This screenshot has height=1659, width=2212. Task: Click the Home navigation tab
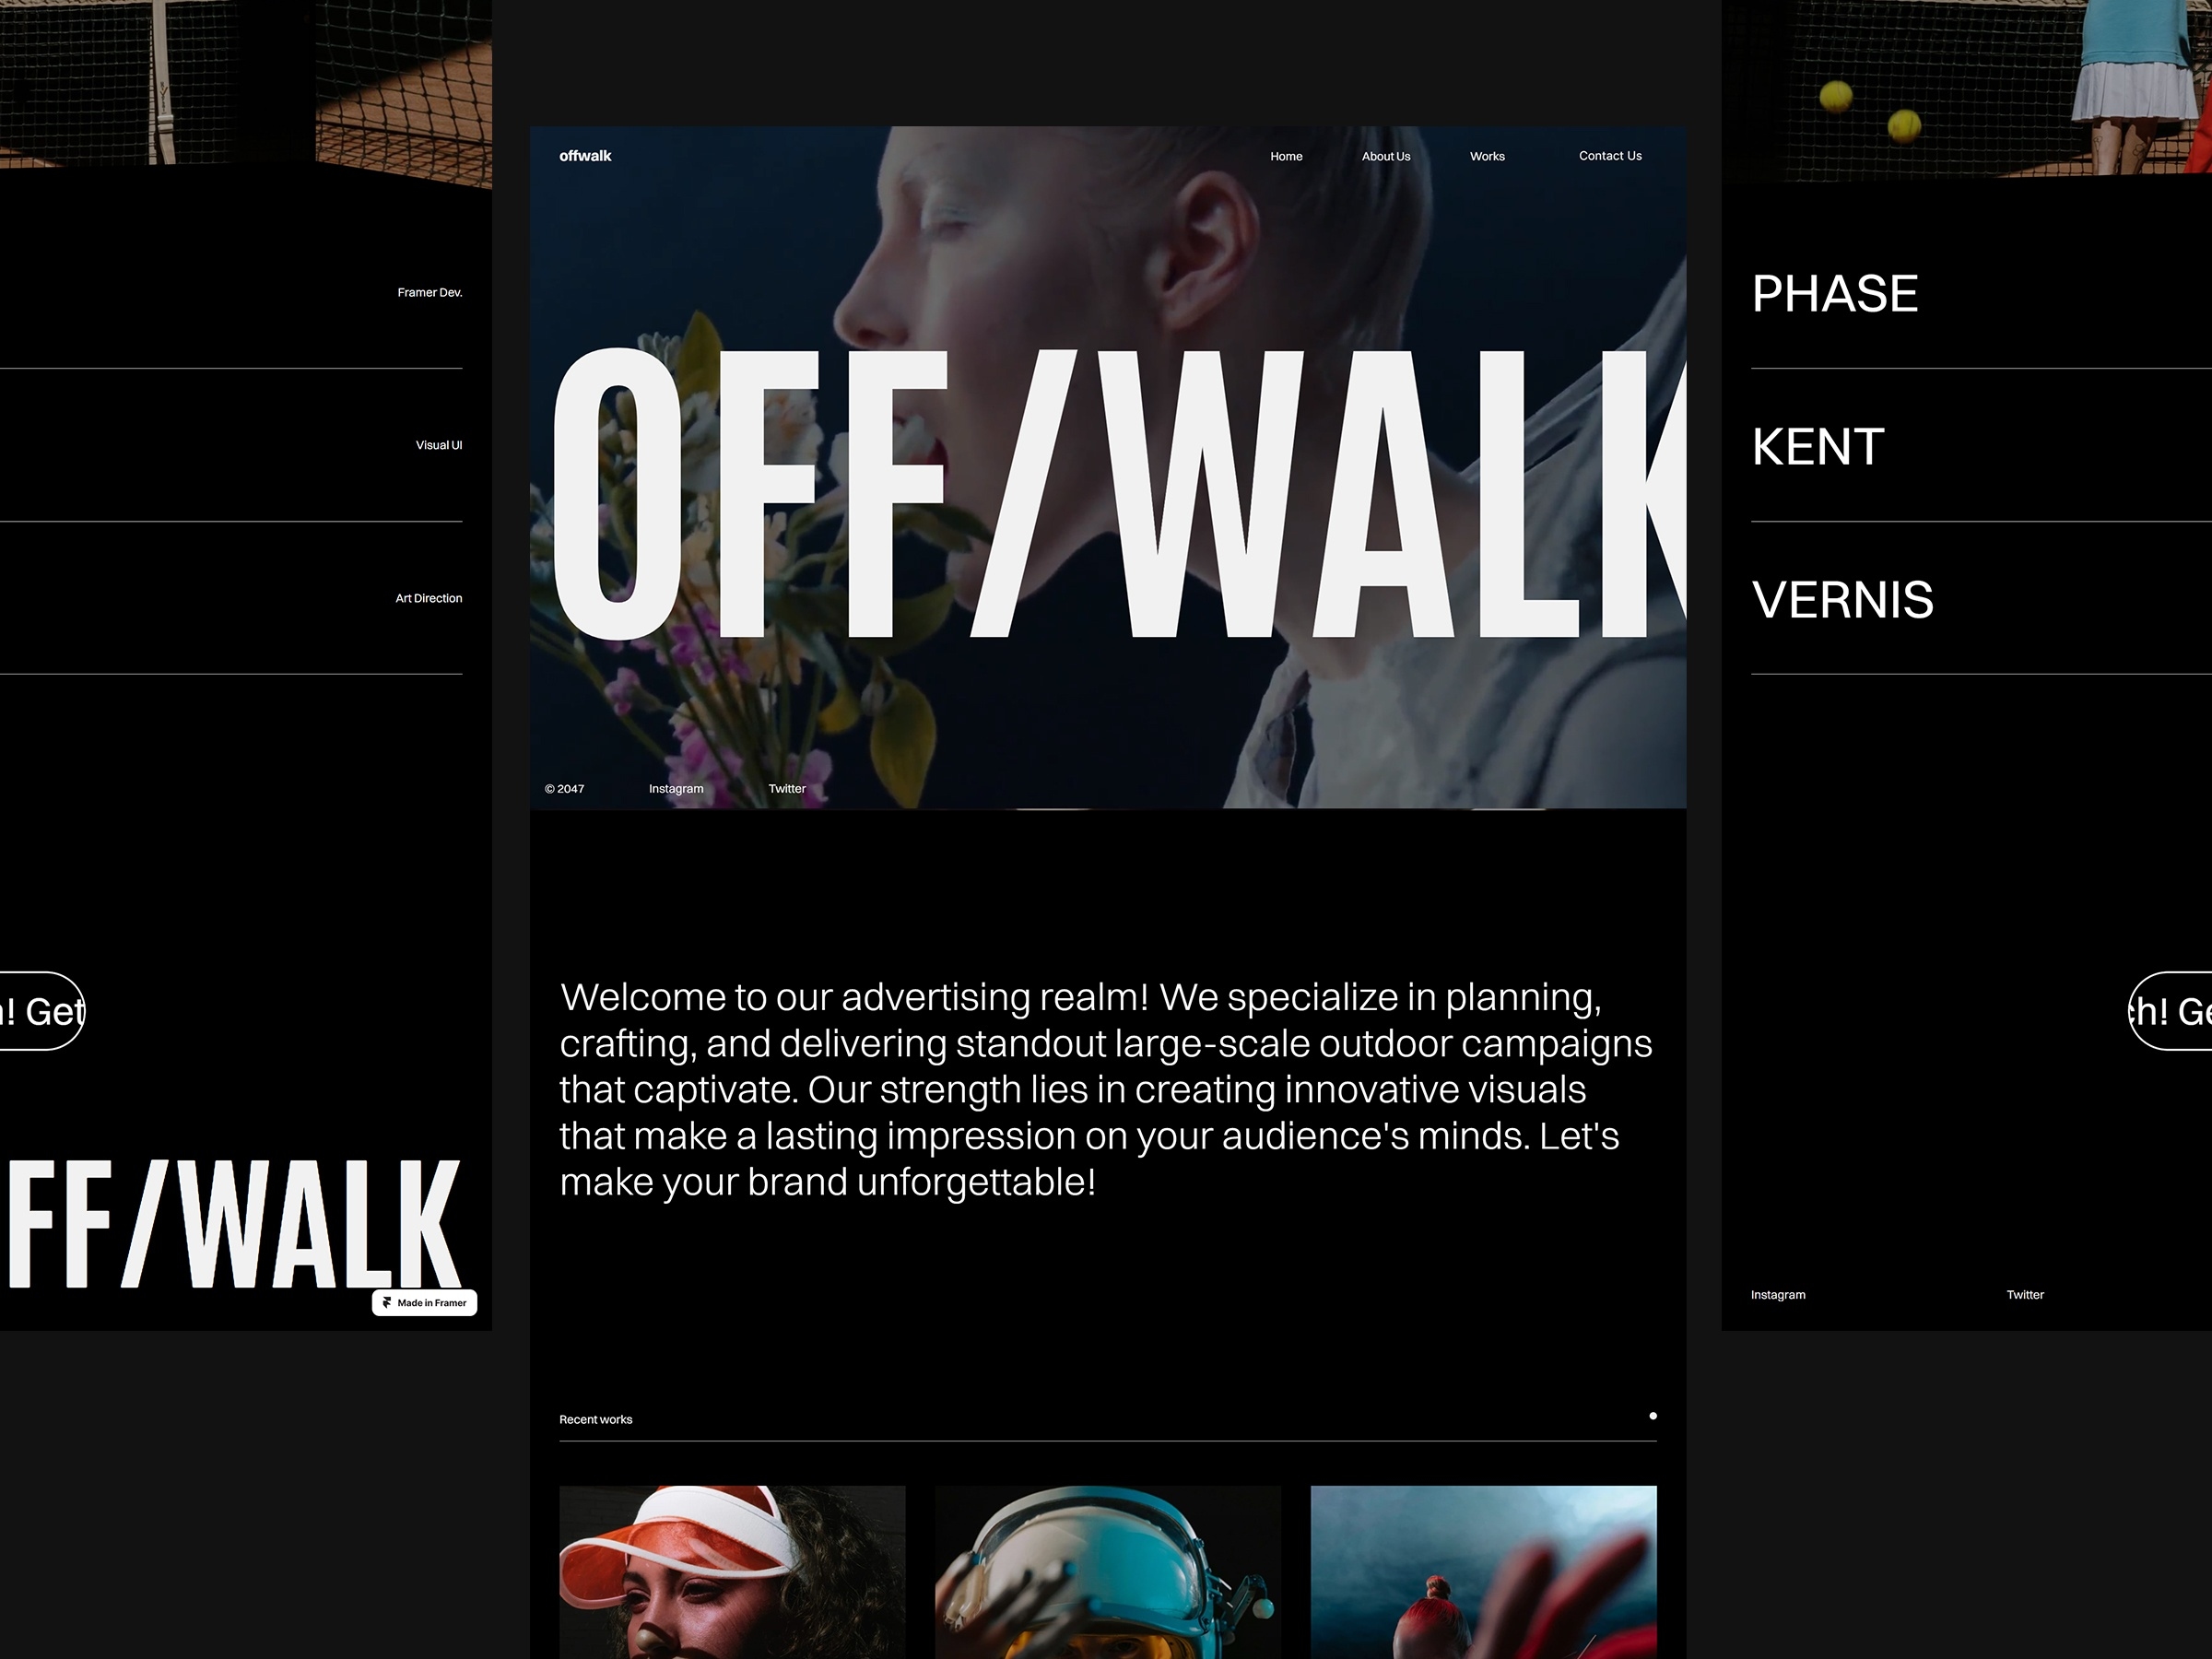point(1288,155)
